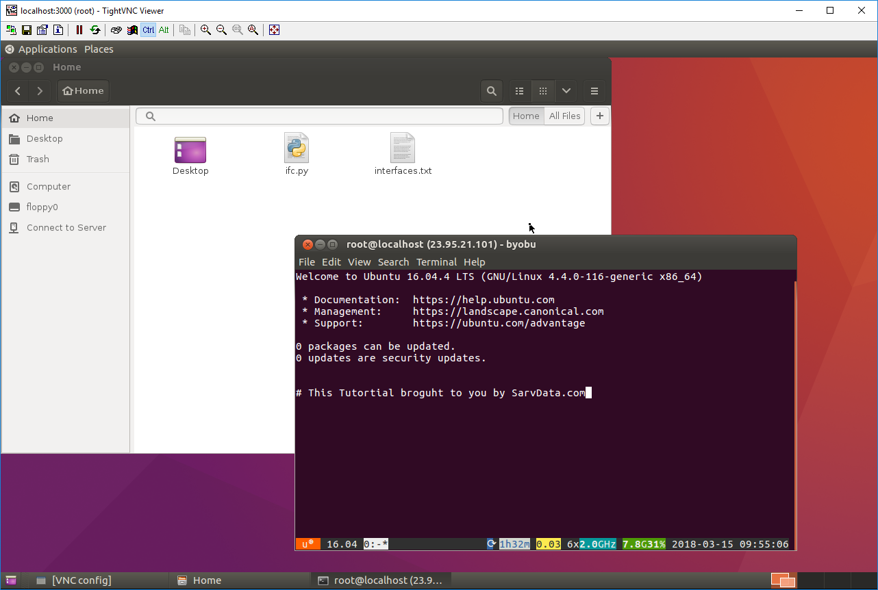Click the full screen toolbar icon
The height and width of the screenshot is (590, 878).
[x=274, y=30]
